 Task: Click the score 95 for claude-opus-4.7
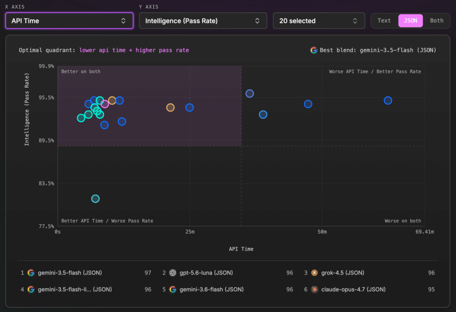pos(431,289)
